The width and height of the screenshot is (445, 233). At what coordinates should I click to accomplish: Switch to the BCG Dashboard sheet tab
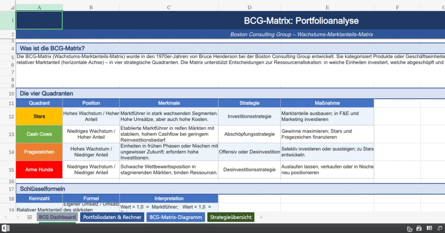(x=57, y=217)
